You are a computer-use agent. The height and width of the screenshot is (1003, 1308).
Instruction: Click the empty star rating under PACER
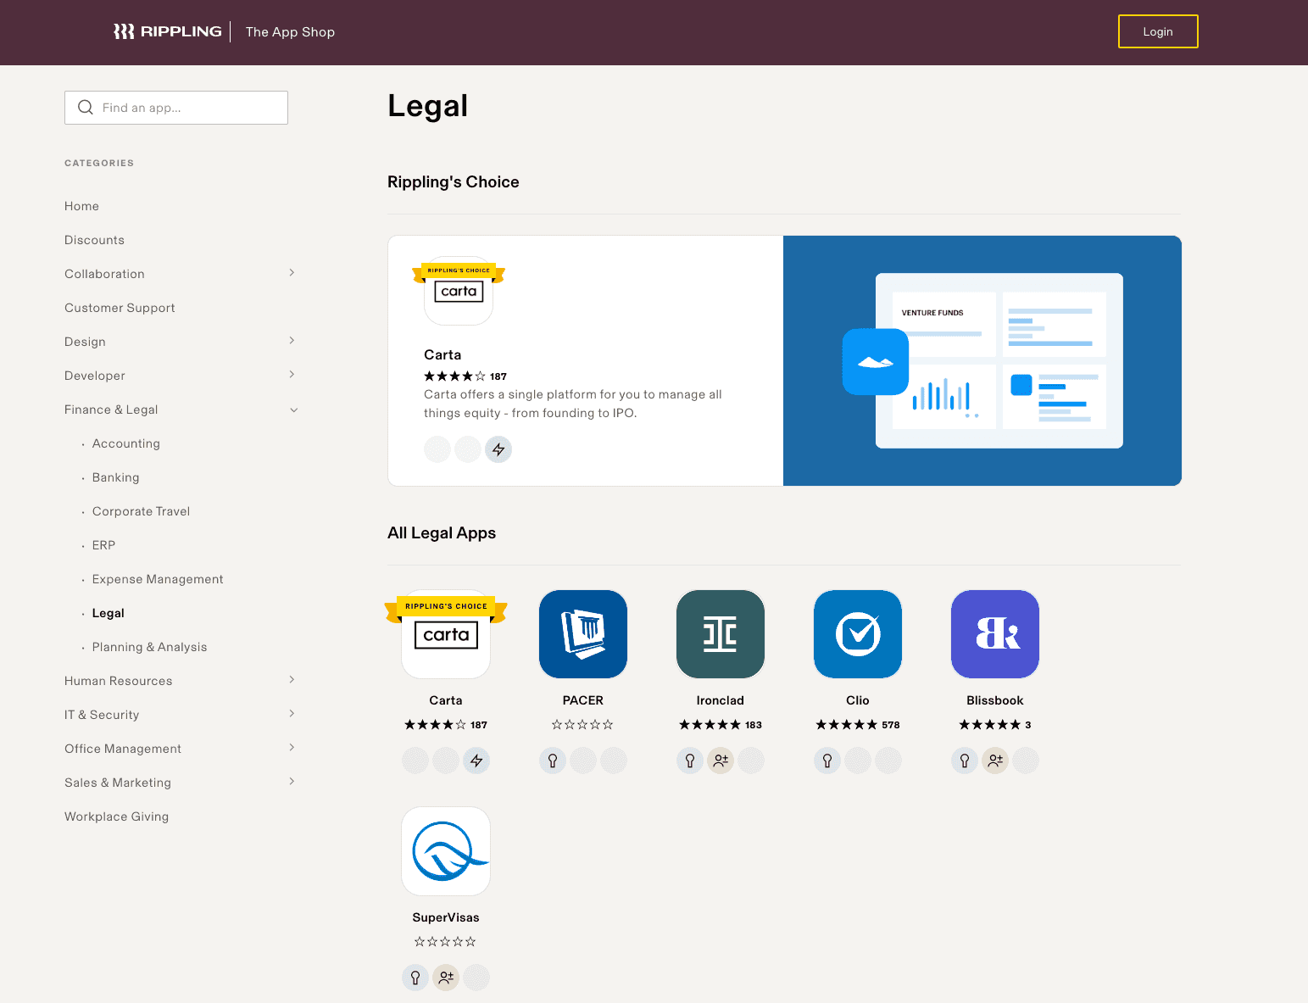(582, 725)
